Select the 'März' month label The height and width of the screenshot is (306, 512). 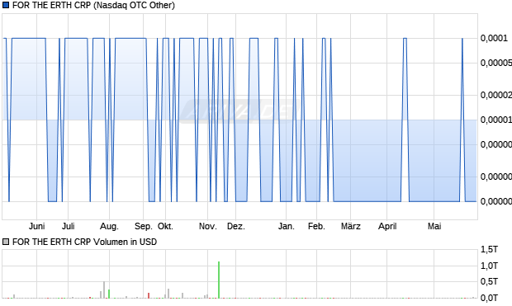[x=351, y=226]
